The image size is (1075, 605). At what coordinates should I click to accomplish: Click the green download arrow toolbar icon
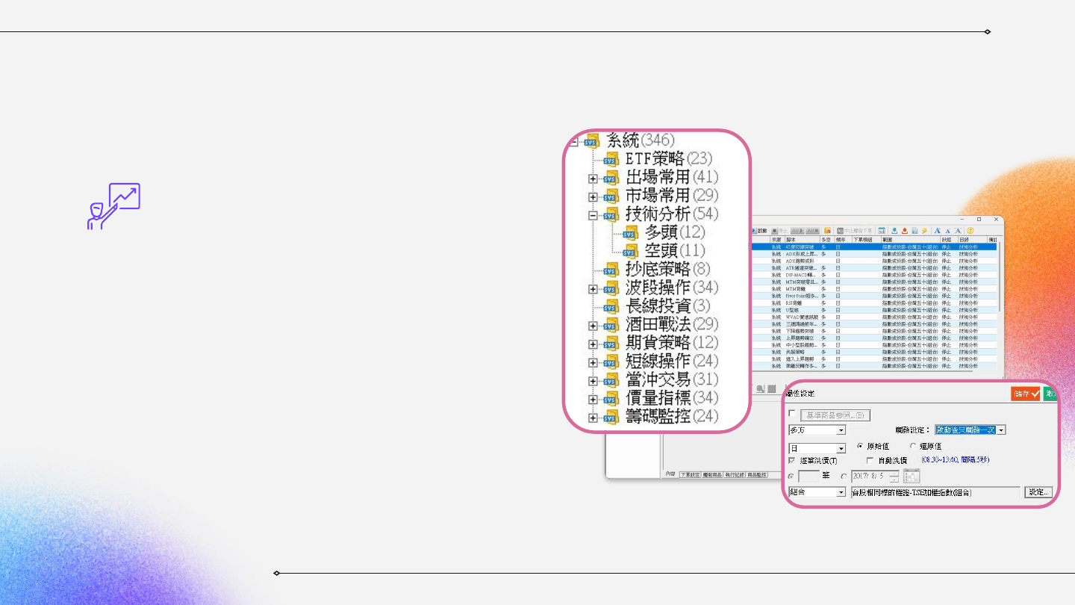[894, 231]
